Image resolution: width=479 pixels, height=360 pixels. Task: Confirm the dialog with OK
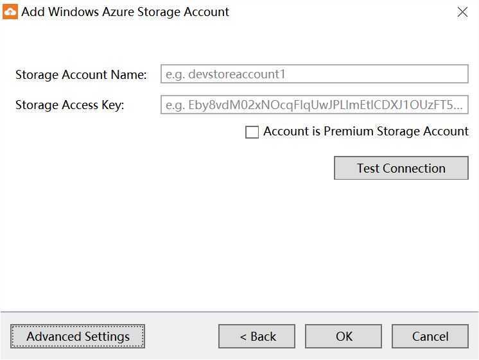click(344, 336)
